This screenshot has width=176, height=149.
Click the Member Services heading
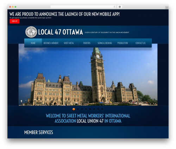39,132
